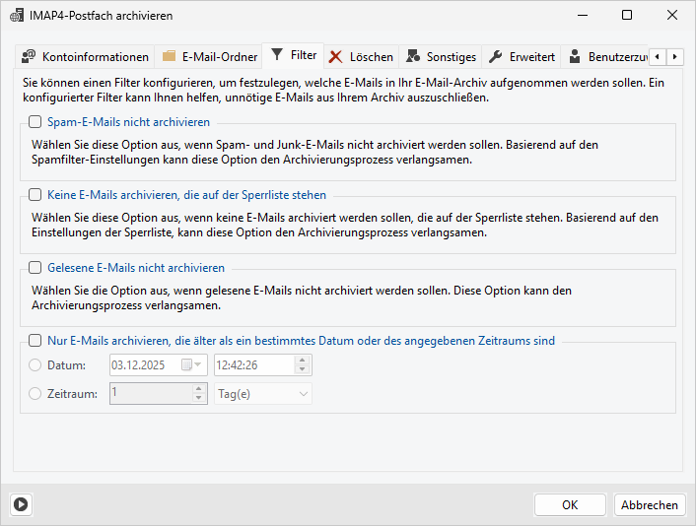Toggle 'Gelesene E-Mails nicht archivieren' checkbox

pyautogui.click(x=35, y=268)
